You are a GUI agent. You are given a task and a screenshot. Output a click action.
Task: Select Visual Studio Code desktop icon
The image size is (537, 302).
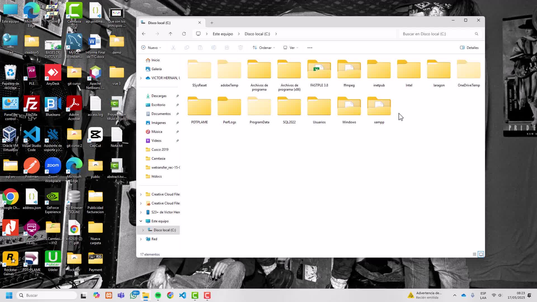click(32, 139)
